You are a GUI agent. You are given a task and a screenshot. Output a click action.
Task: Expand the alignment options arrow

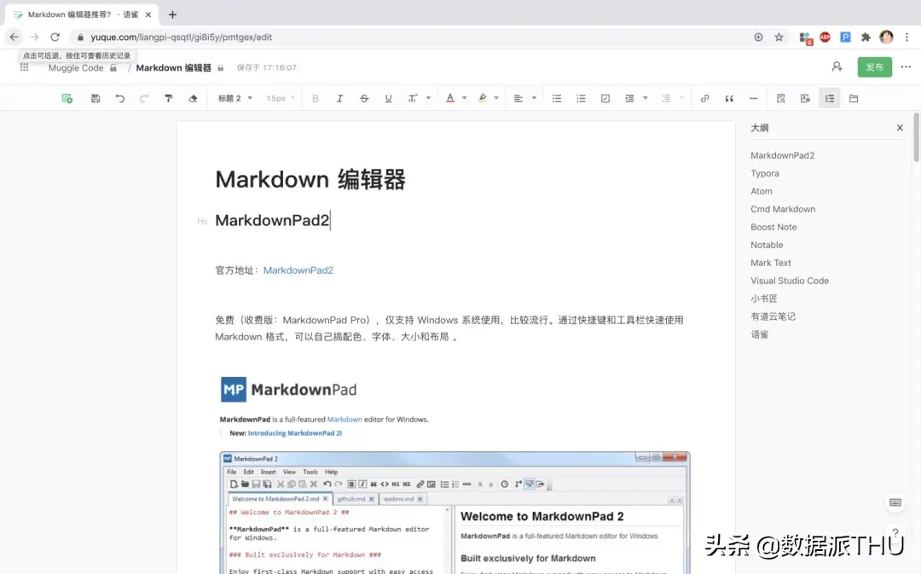point(534,98)
